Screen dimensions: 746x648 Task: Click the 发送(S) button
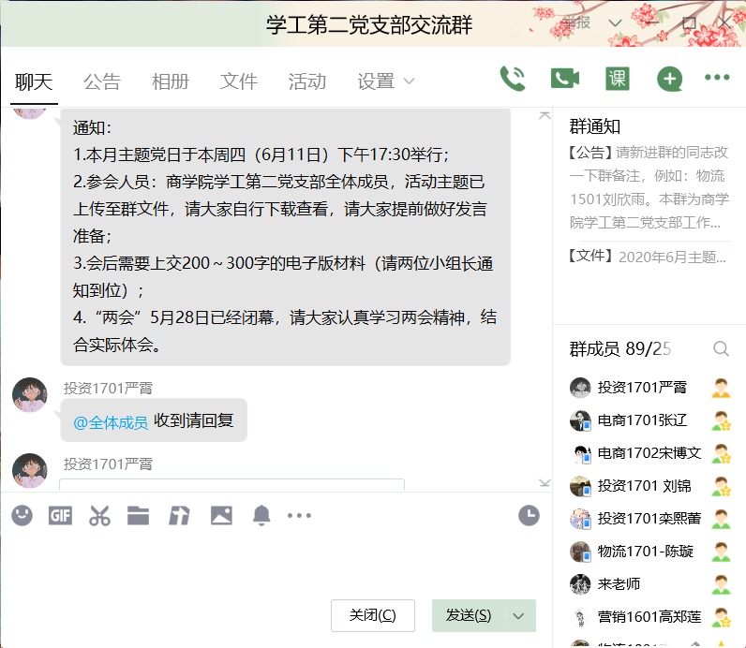pos(469,616)
